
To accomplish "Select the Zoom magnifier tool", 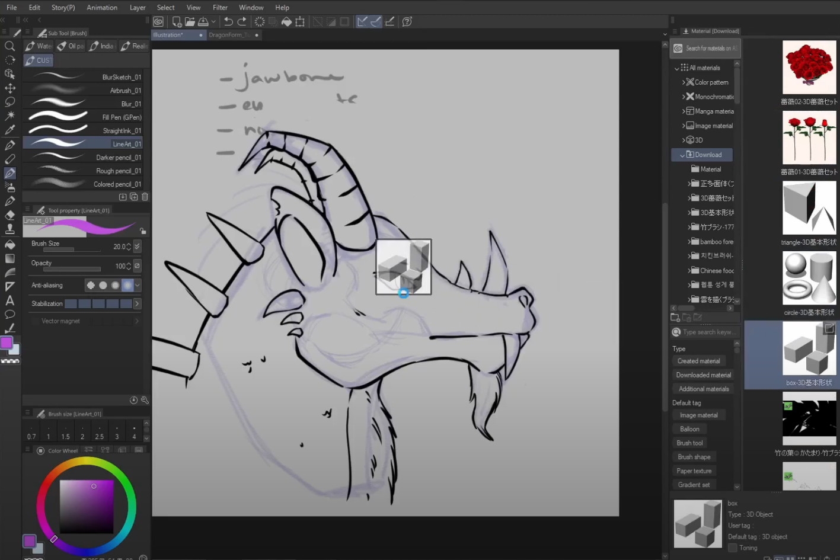I will tap(10, 46).
